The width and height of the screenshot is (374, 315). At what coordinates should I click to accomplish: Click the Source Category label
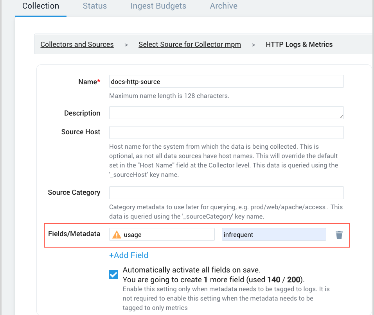74,192
